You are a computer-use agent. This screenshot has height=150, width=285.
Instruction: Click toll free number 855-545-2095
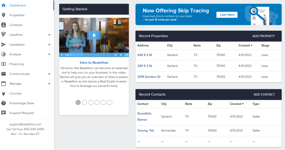pyautogui.click(x=34, y=129)
